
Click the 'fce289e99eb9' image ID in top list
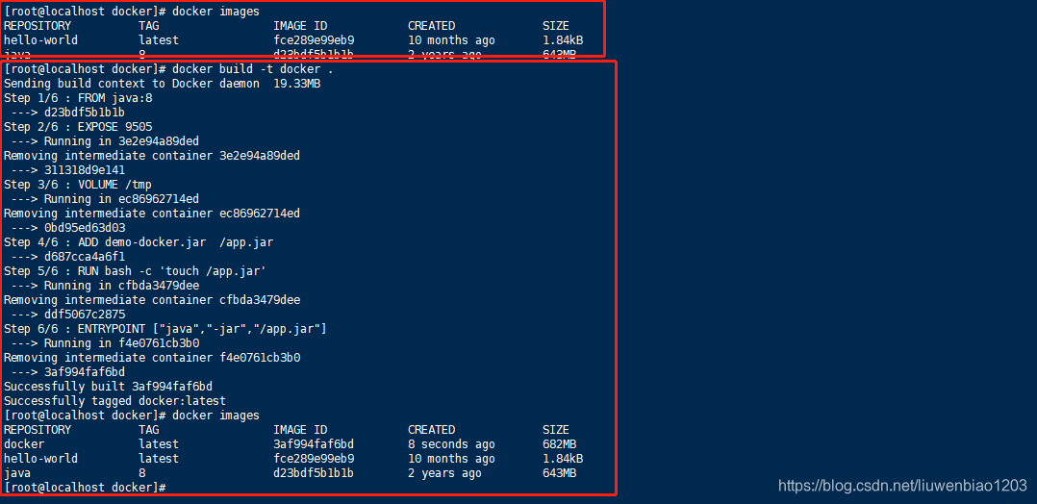(314, 40)
